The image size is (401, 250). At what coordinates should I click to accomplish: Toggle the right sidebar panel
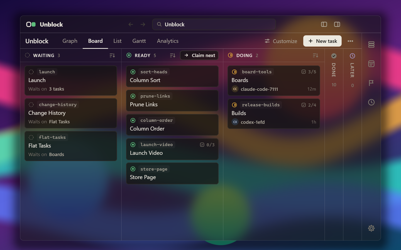pyautogui.click(x=337, y=24)
